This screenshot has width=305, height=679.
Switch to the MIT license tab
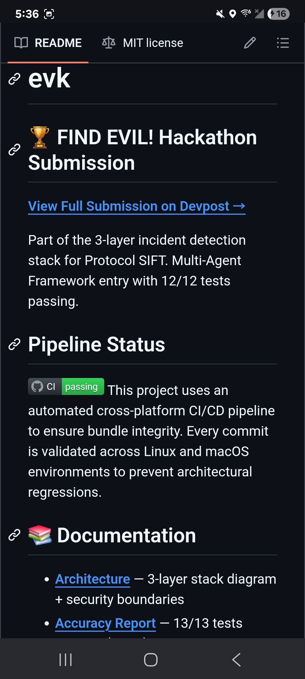click(143, 43)
